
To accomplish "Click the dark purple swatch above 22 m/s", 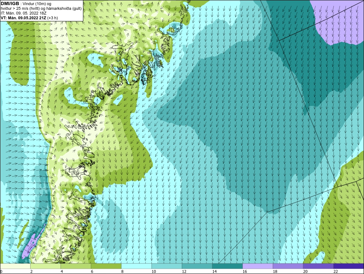I will click(x=349, y=266).
